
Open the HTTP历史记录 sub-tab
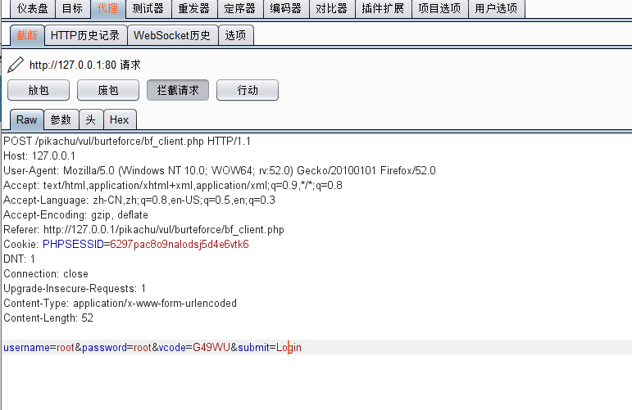(x=85, y=35)
